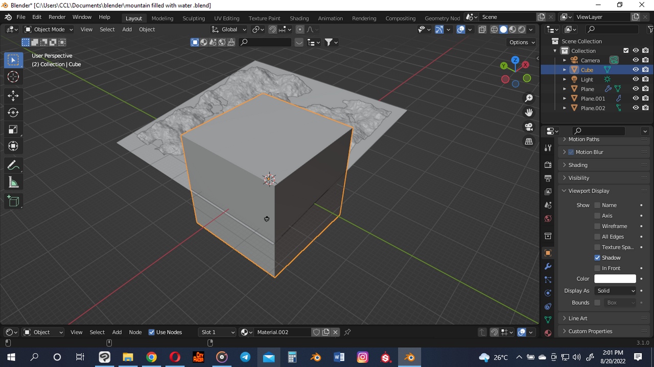The image size is (654, 367).
Task: Enable the Axis display checkbox
Action: click(597, 216)
